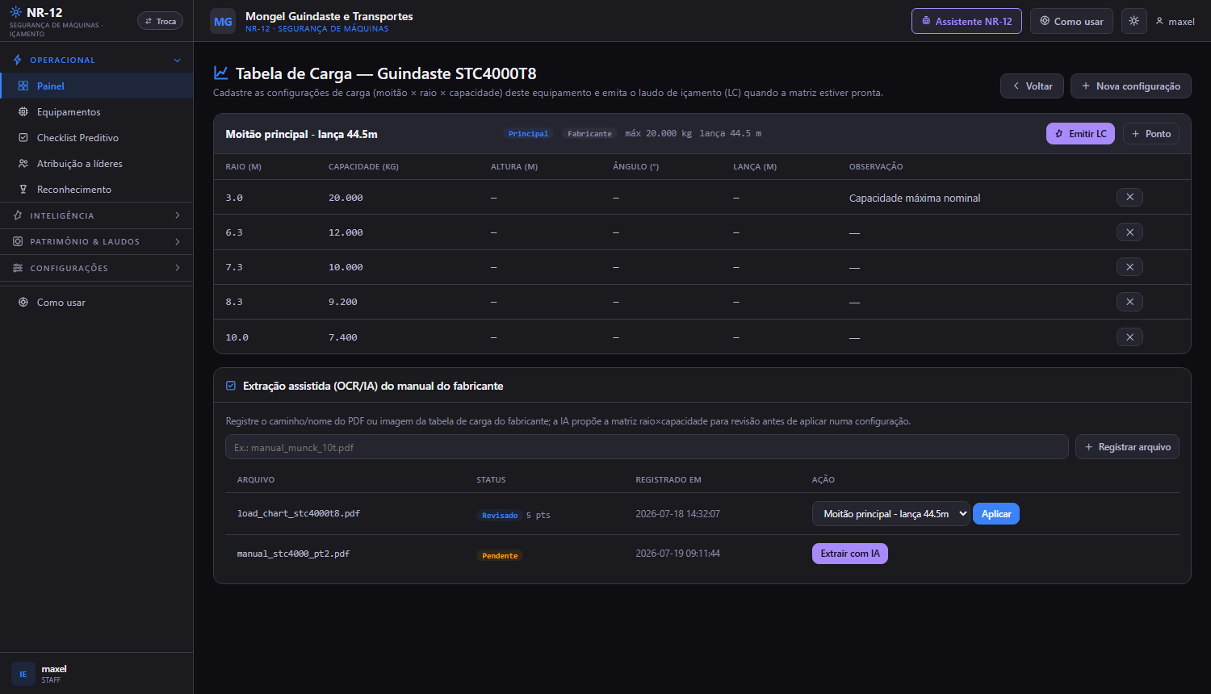Open the Assistente NR-12 assistant
The width and height of the screenshot is (1211, 694).
click(966, 21)
